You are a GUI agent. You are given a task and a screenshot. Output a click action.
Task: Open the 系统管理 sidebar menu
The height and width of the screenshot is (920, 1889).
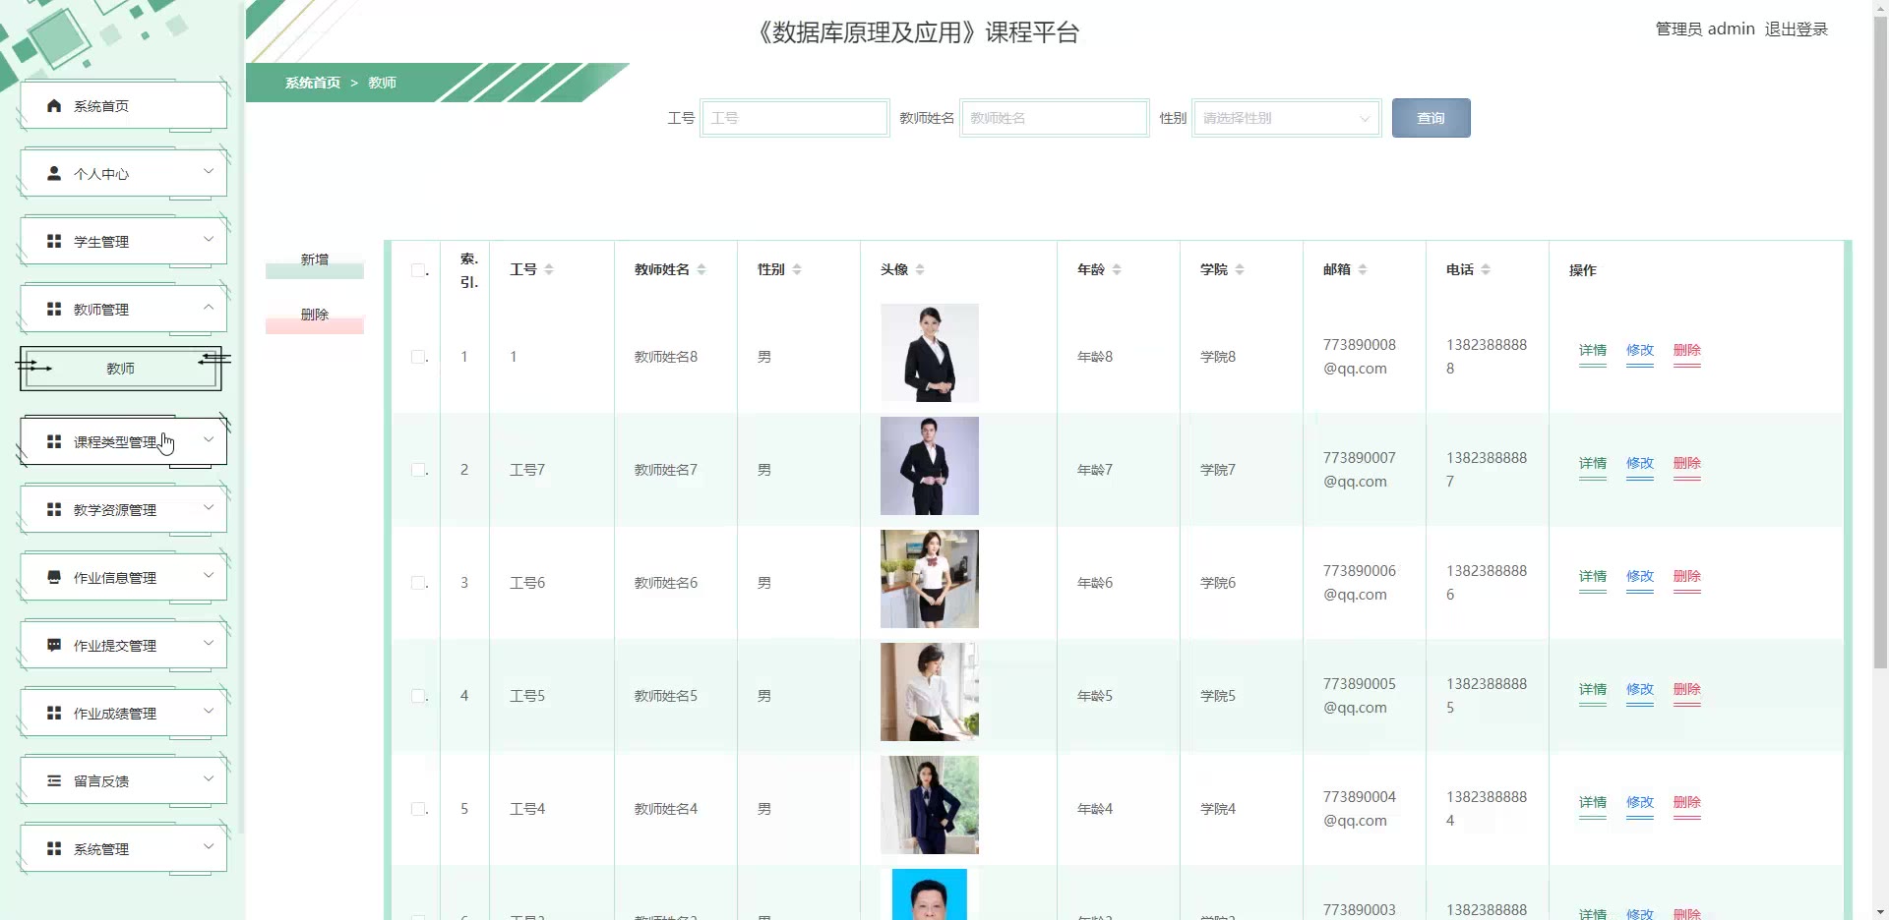point(123,849)
